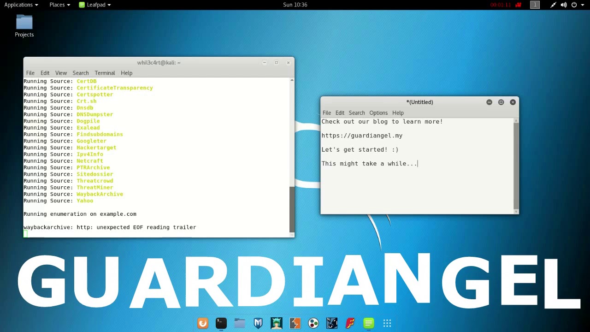This screenshot has width=590, height=332.
Task: Click the Leafpad vertical scrollbar
Action: (516, 166)
